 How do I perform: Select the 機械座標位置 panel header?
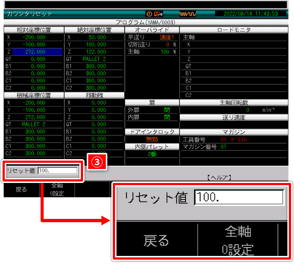pyautogui.click(x=34, y=95)
